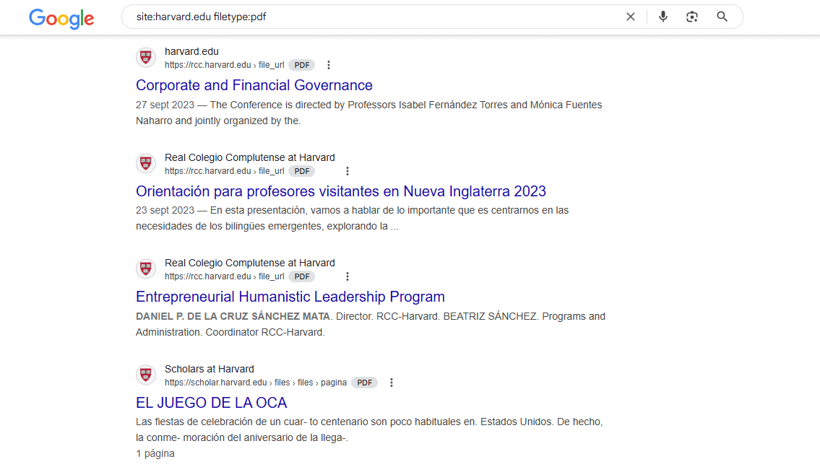Submit search with magnifying glass icon
Screen dimensions: 820x467
(722, 17)
